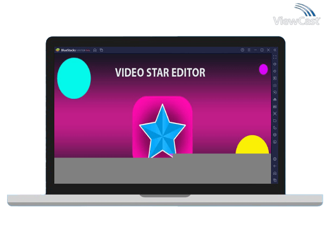The width and height of the screenshot is (327, 225).
Task: Open the Home tab icon in the title bar
Action: 95,50
